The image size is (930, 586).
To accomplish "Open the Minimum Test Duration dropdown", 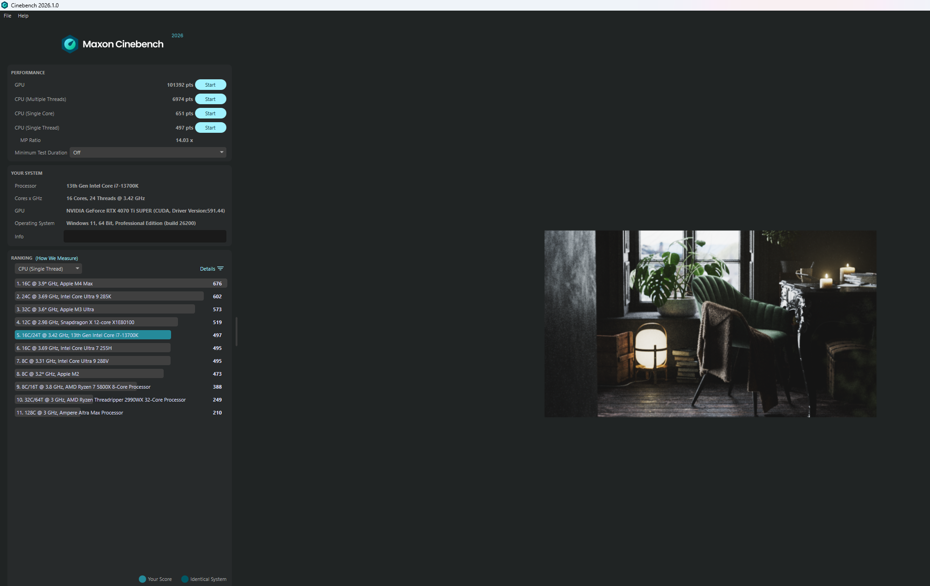I will click(x=148, y=153).
